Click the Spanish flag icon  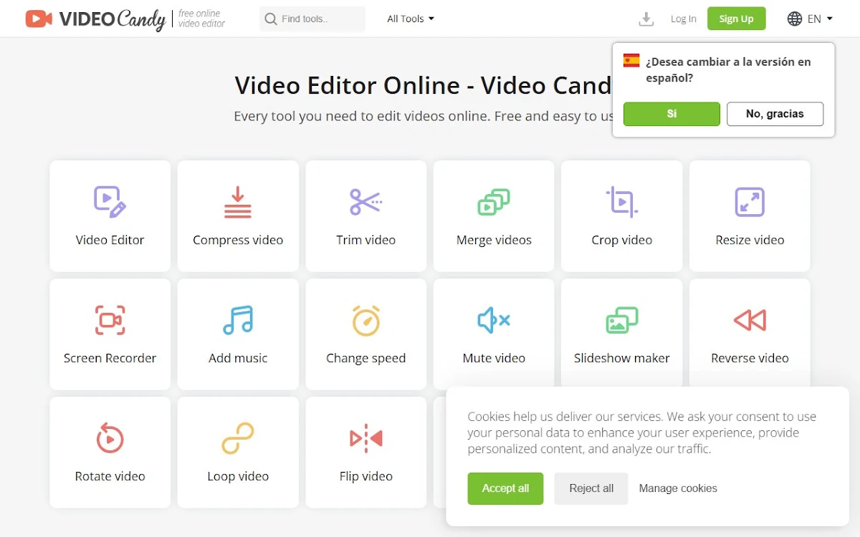(x=631, y=61)
